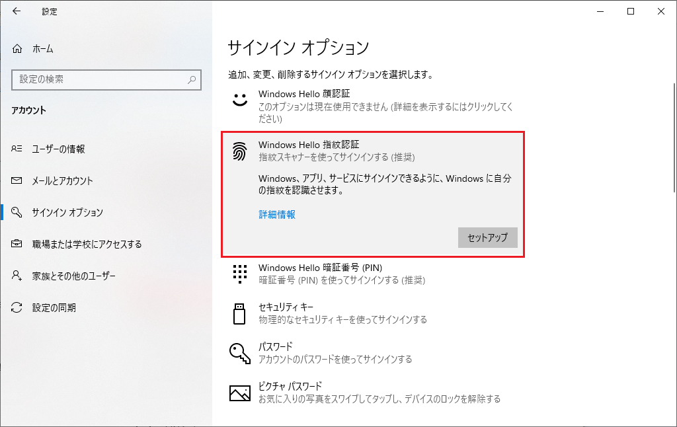Click the PIN keypad dots icon
Viewport: 677px width, 427px height.
[x=239, y=274]
